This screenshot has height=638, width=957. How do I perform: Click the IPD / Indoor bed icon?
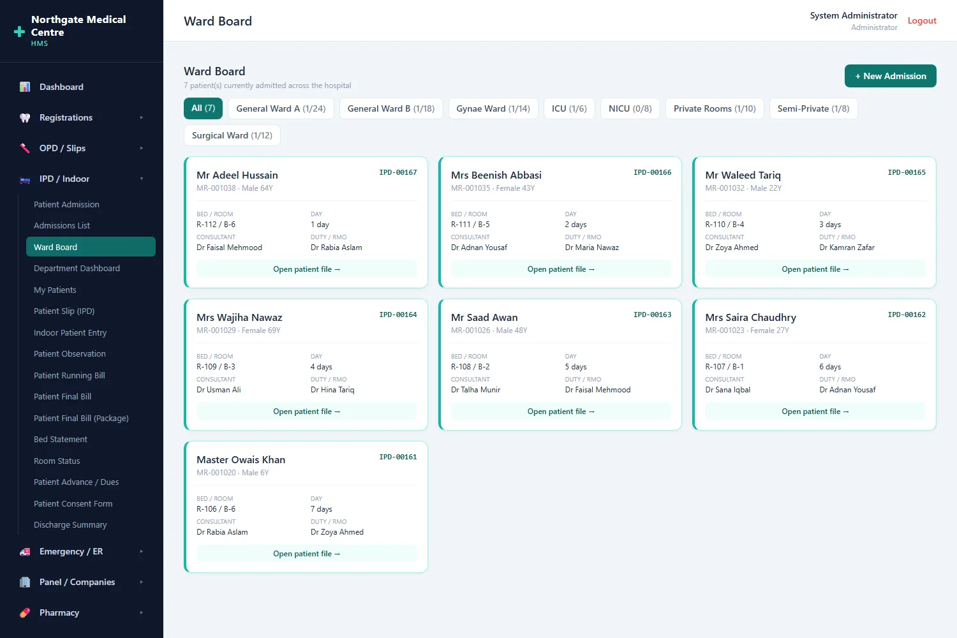25,179
